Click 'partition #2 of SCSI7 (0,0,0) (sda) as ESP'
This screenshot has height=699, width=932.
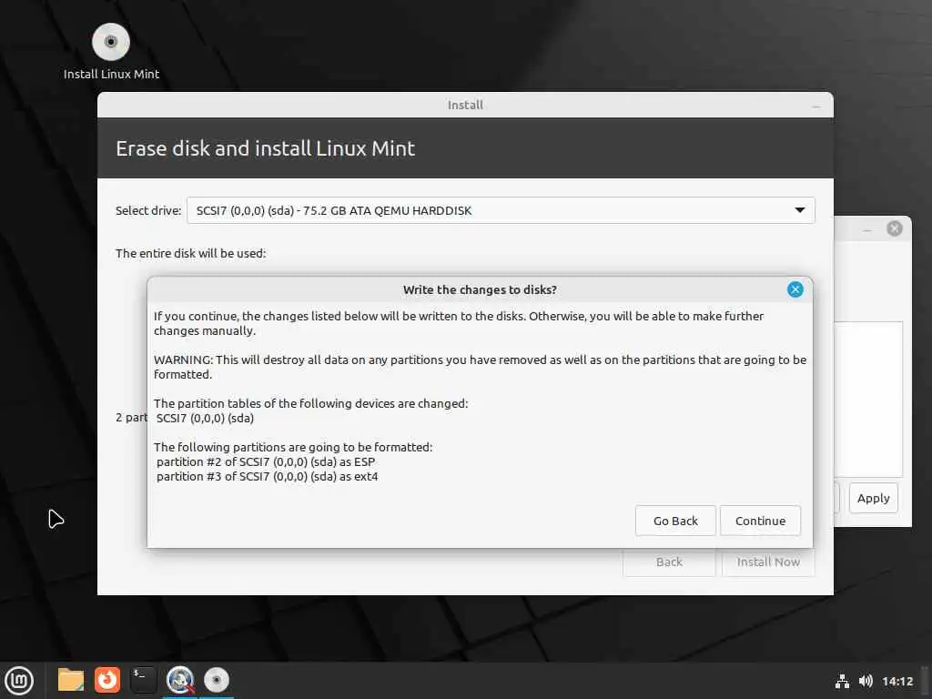(x=266, y=461)
